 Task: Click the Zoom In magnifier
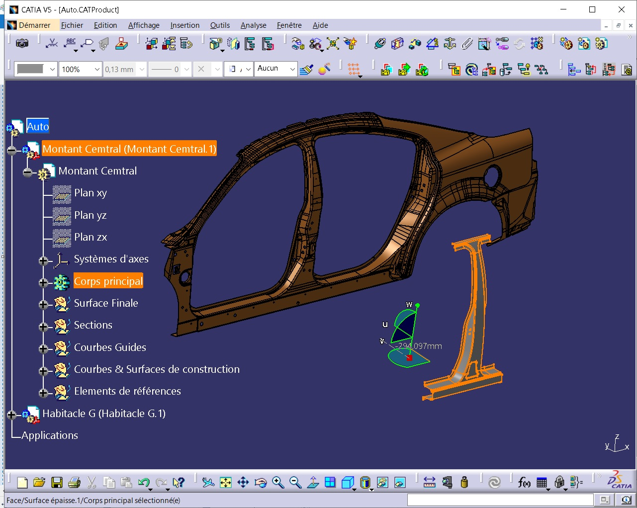point(278,482)
